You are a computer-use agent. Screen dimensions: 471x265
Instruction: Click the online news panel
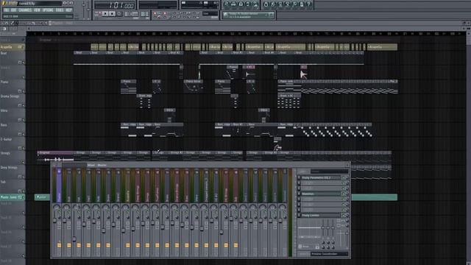click(x=249, y=15)
